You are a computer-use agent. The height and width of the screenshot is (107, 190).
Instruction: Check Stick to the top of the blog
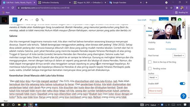tap(150, 62)
